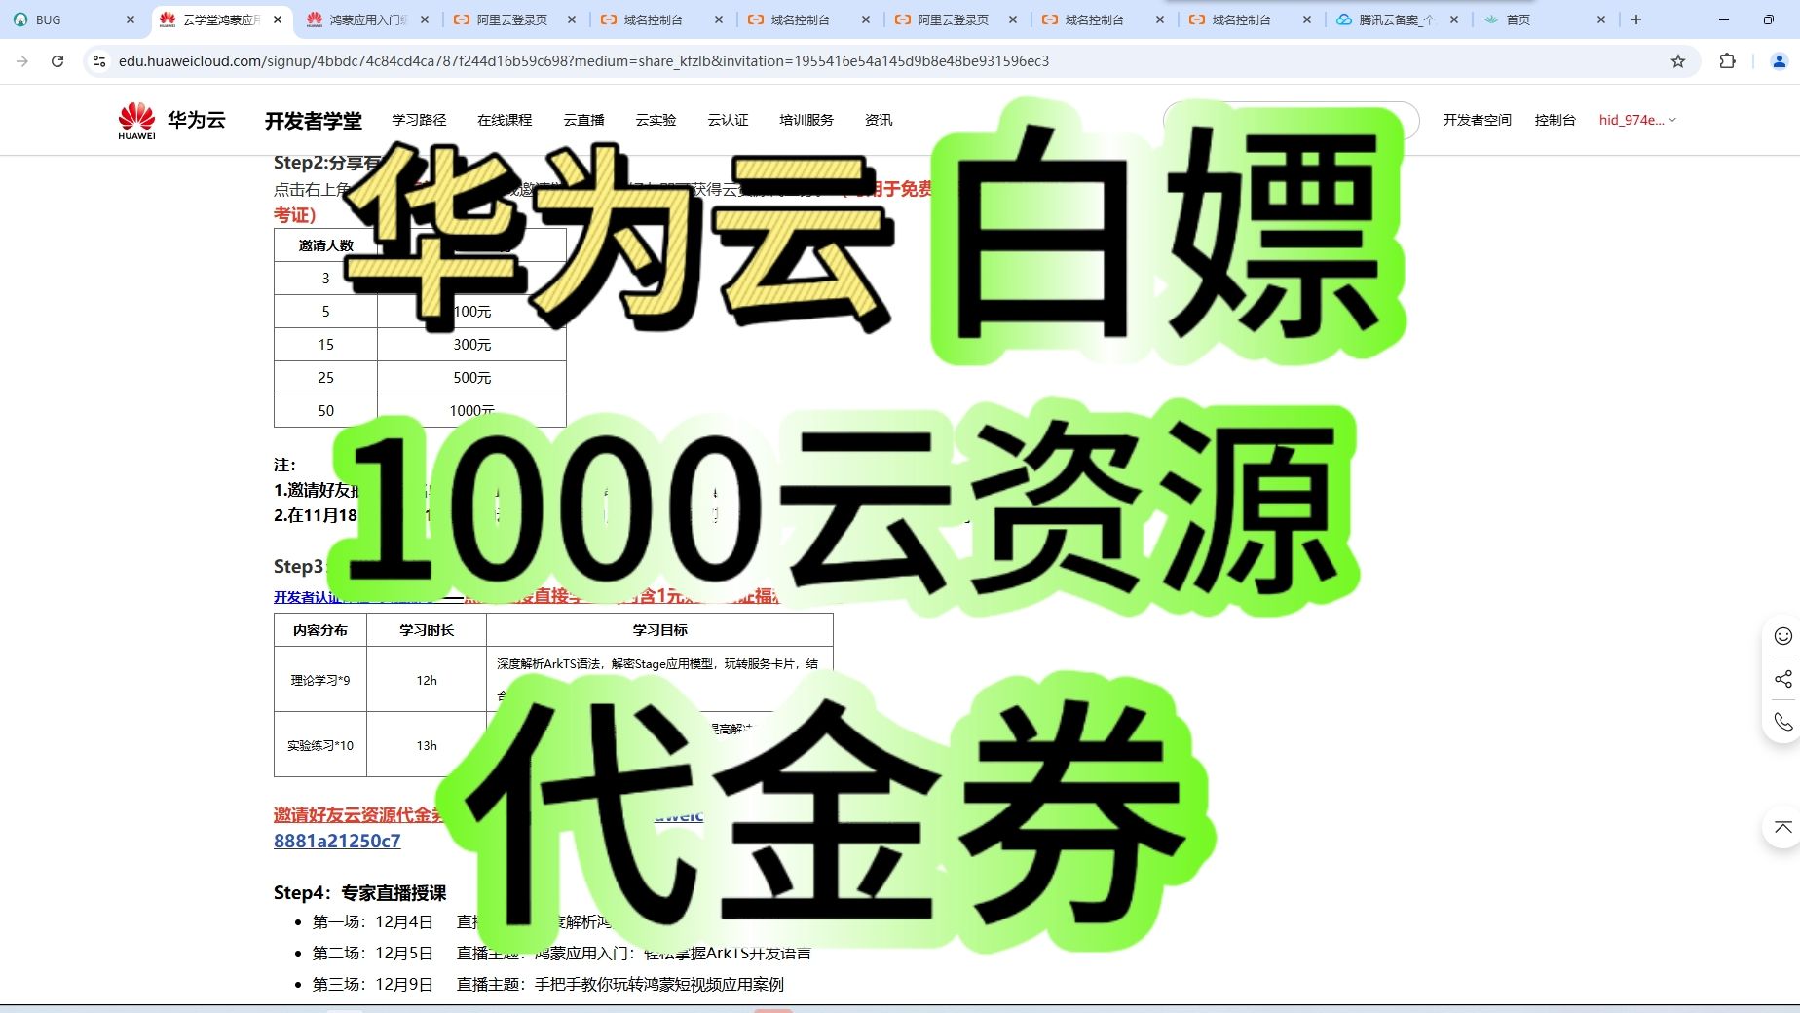
Task: Open the site permissions icon in the address bar
Action: 97,60
